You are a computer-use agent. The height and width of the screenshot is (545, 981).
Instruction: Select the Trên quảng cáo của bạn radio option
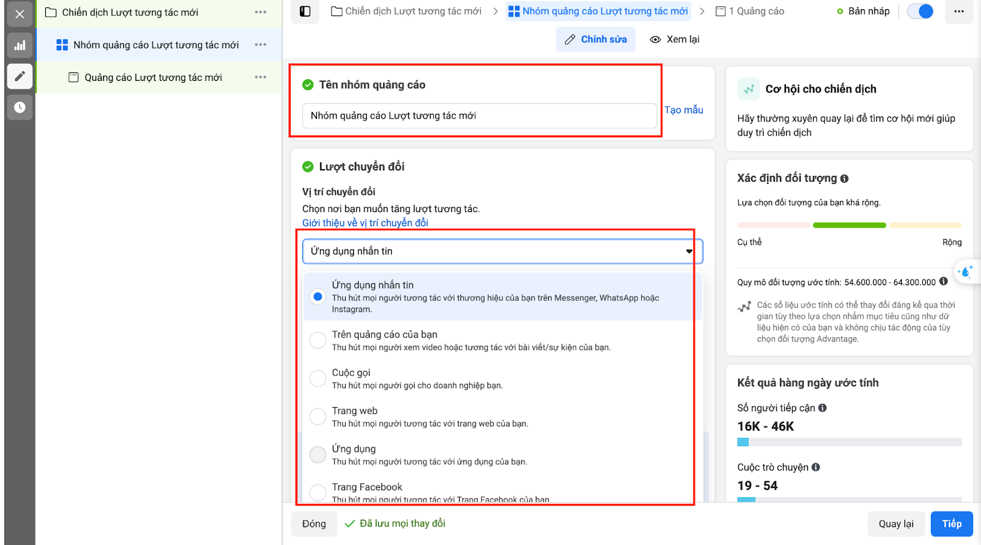pyautogui.click(x=318, y=340)
